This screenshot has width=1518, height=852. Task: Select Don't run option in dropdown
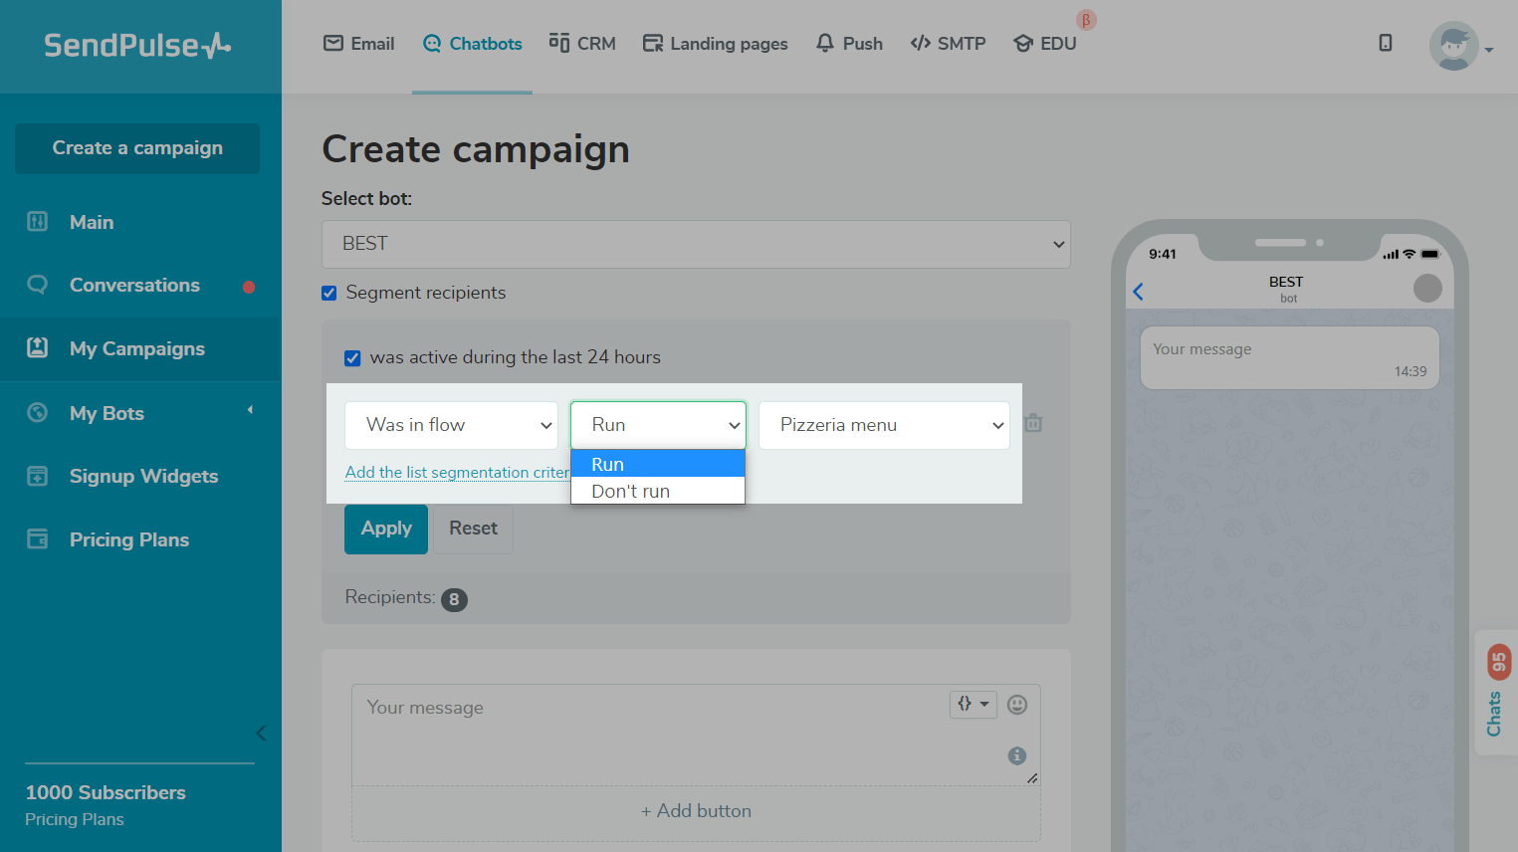pyautogui.click(x=631, y=491)
